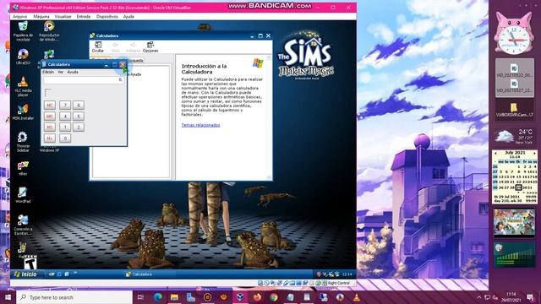
Task: Open Conexión a Escritorio remoto shortcut
Action: [23, 225]
